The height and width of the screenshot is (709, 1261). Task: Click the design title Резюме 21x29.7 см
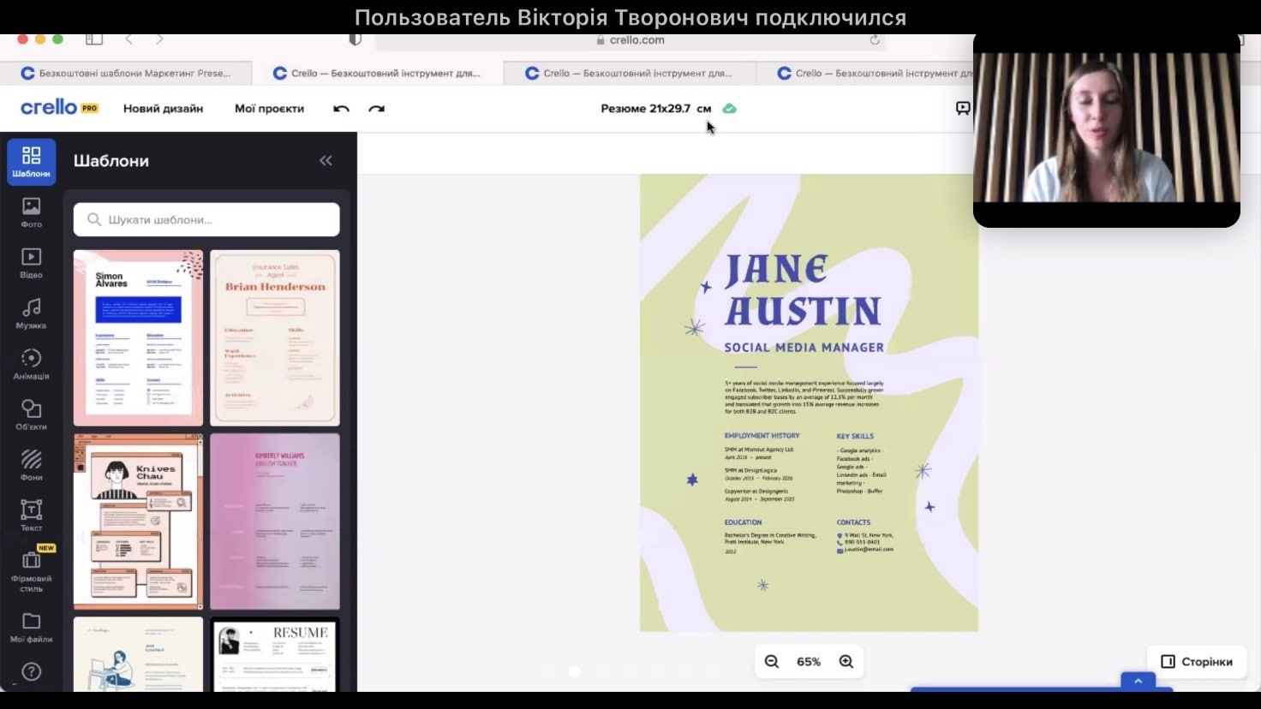(x=656, y=109)
